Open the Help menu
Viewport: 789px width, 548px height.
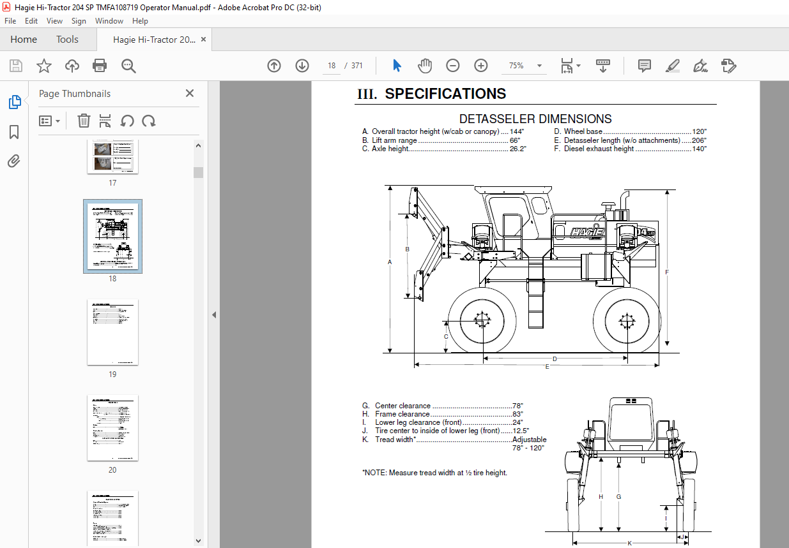[140, 21]
